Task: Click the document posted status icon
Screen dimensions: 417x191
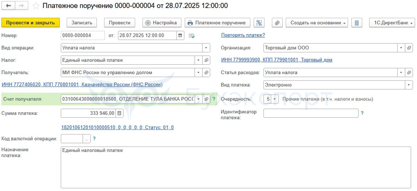Action: coord(192,36)
